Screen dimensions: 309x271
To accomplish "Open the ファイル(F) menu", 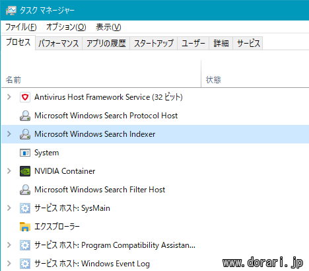I will (x=20, y=27).
